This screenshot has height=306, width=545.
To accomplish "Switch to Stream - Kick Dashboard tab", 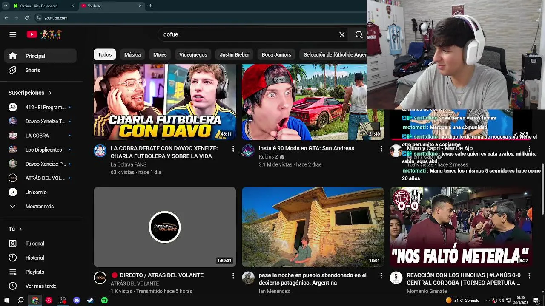I will tap(39, 6).
